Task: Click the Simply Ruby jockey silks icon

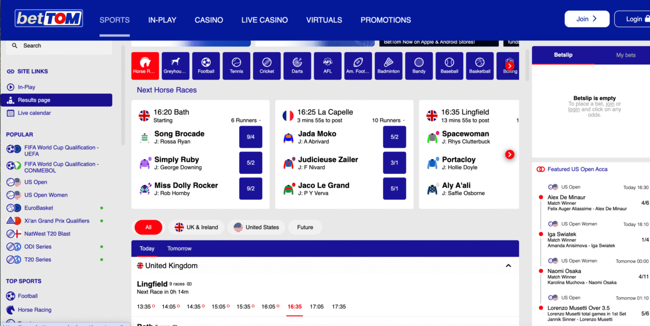Action: tap(145, 163)
